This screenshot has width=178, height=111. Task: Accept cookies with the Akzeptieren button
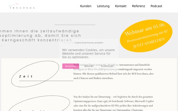[71, 66]
